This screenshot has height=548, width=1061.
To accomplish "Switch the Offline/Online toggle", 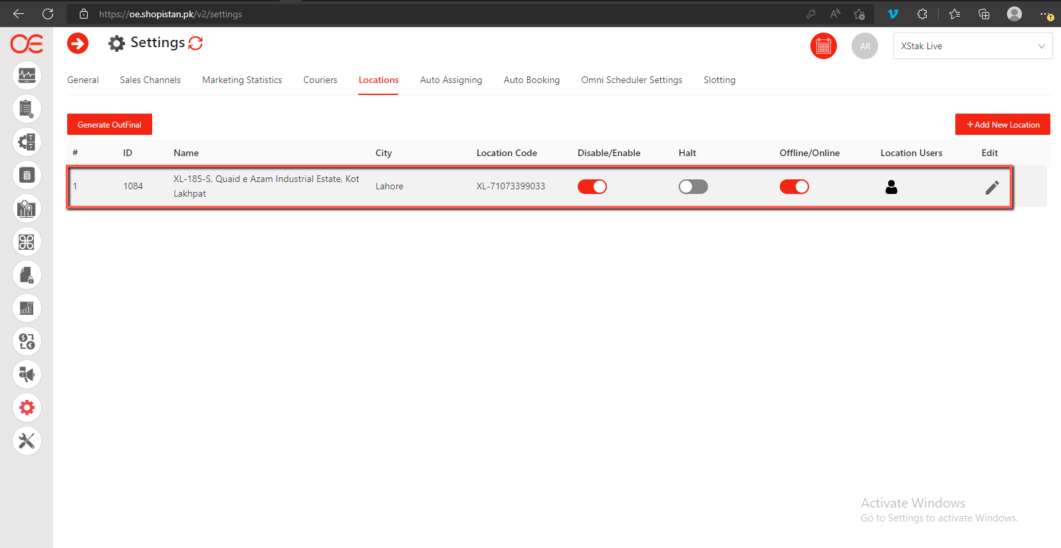I will [794, 187].
